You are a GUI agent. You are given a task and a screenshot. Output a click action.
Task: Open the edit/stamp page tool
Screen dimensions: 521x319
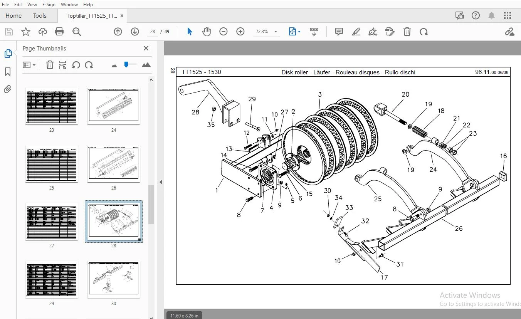390,32
